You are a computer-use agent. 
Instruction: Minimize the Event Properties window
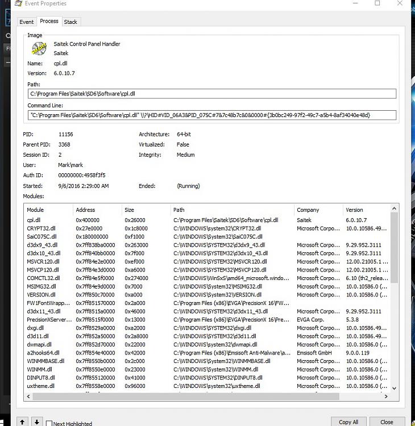point(355,3)
